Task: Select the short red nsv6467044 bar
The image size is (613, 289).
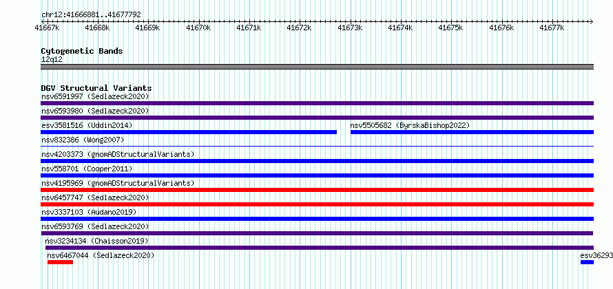Action: tap(60, 262)
